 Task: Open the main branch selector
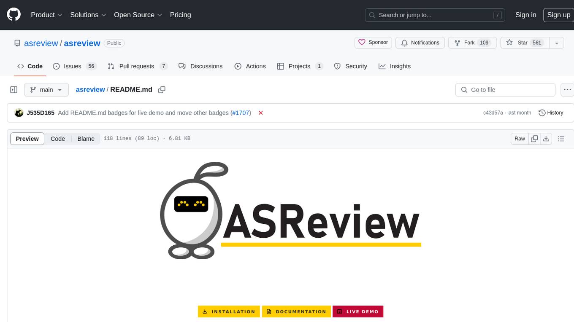point(46,90)
